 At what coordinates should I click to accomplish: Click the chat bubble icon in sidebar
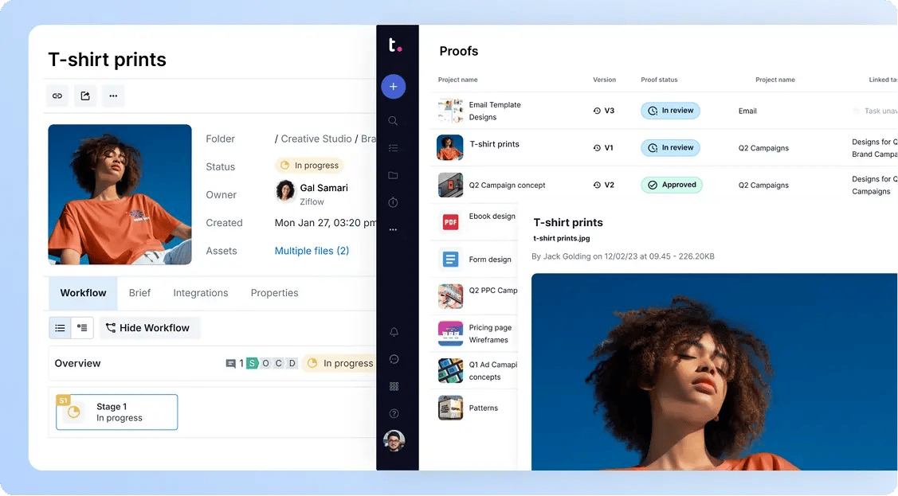click(x=394, y=359)
